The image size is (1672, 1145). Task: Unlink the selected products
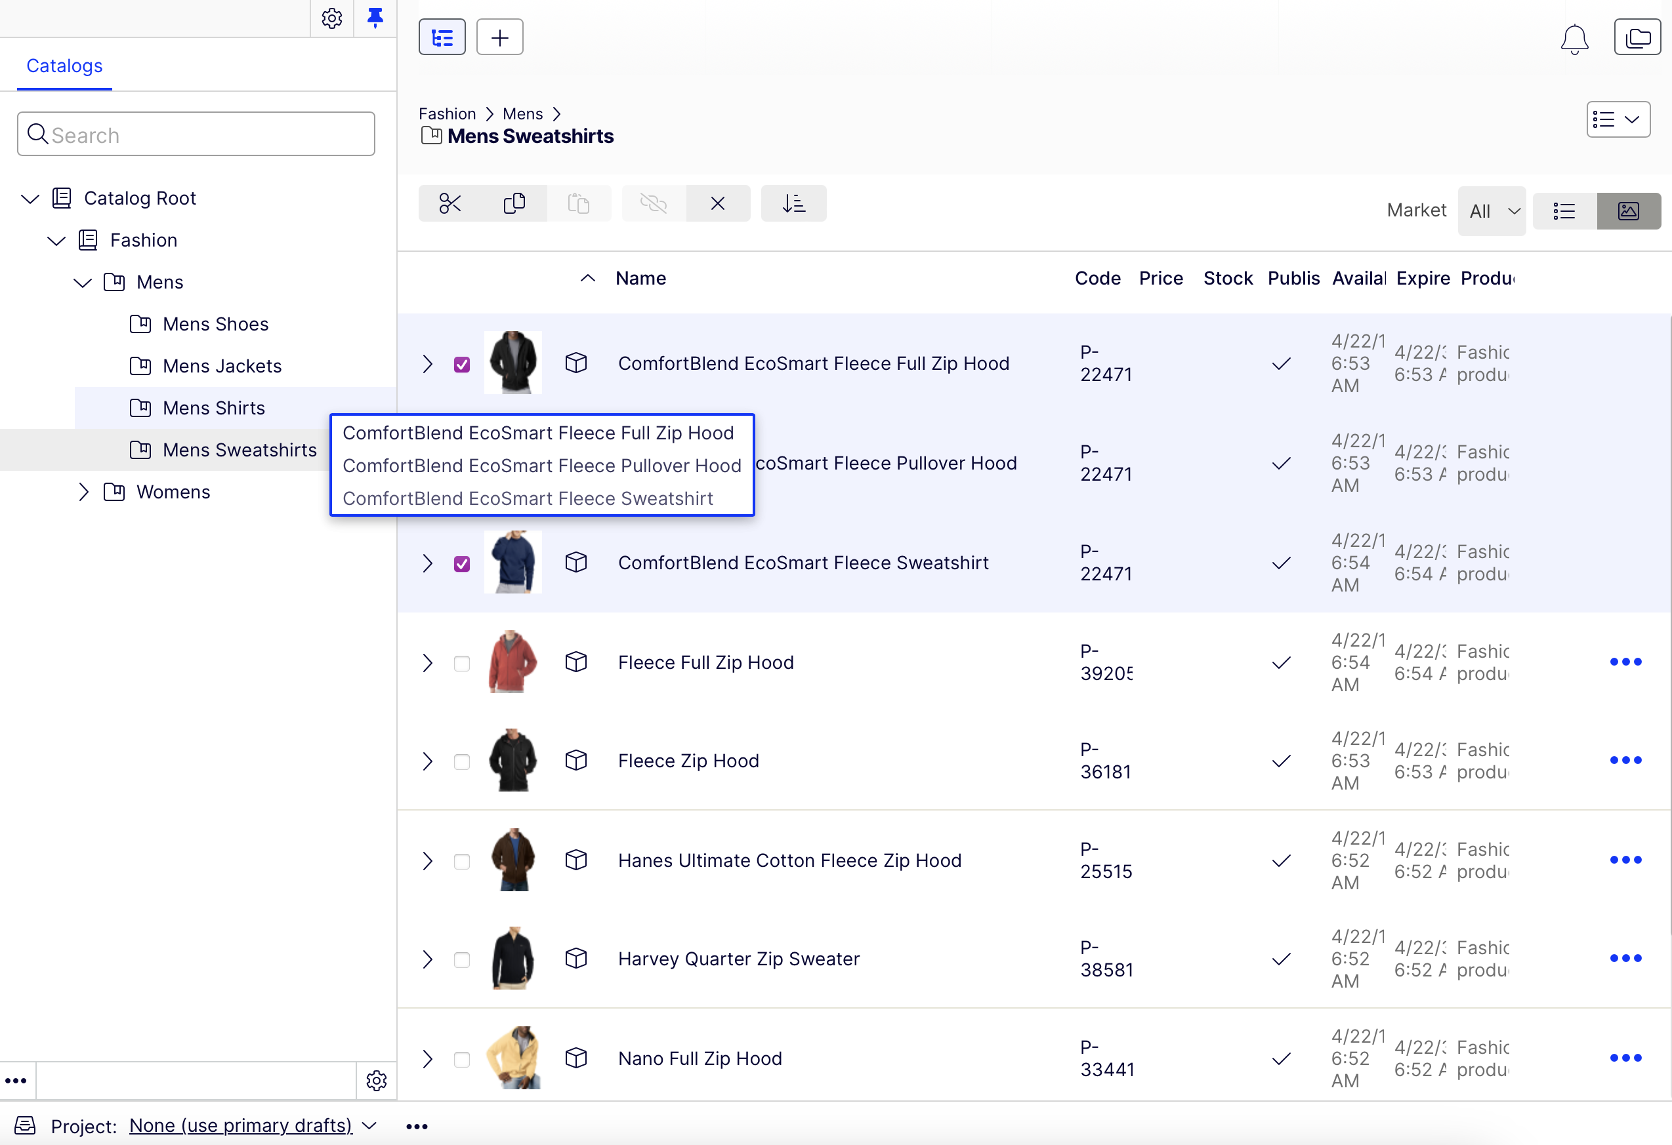pyautogui.click(x=652, y=203)
